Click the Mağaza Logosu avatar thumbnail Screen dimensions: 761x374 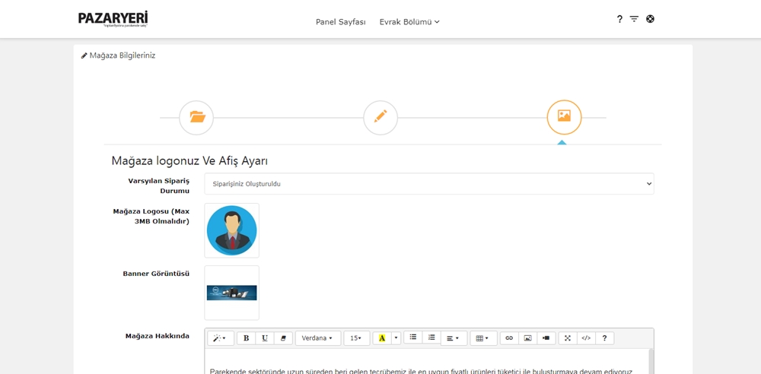point(231,230)
